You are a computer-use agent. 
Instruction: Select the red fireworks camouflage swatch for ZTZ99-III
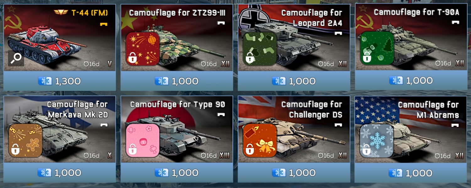[143, 49]
